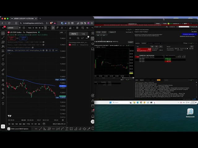Click the Windows Start button
This screenshot has height=148, width=198.
110,102
